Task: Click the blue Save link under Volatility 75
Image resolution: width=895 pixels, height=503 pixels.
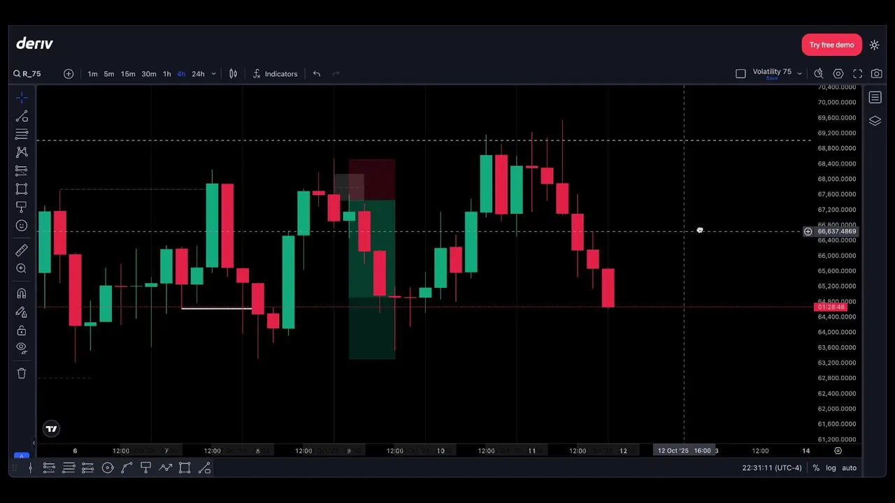Action: click(x=772, y=78)
